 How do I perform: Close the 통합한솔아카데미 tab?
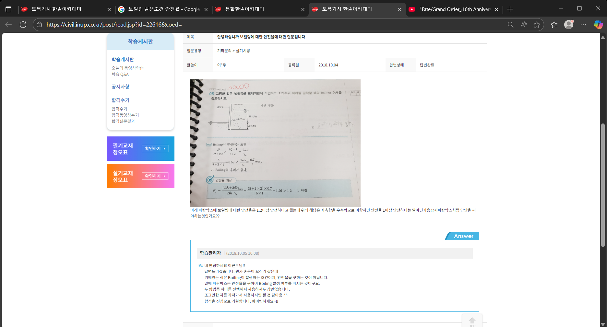click(303, 9)
